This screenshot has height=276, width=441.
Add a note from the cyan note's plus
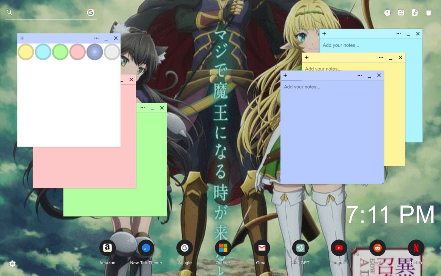324,34
